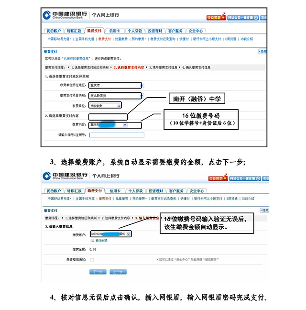
Task: Open the 转账汇款 tab in the first screenshot
Action: 74,31
